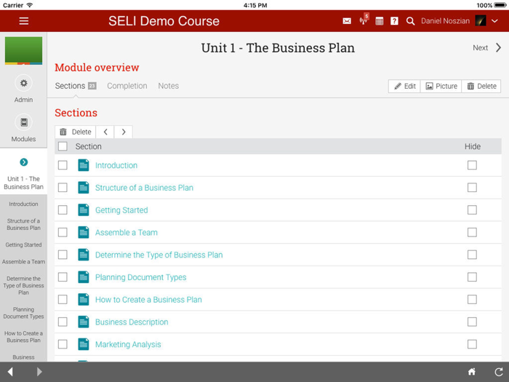Viewport: 509px width, 382px height.
Task: Click teal arrow above Unit 1 sidebar
Action: click(23, 162)
